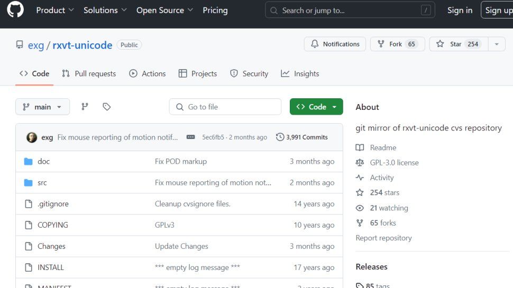This screenshot has height=288, width=513.
Task: Open the branches icon next to main
Action: pos(85,107)
